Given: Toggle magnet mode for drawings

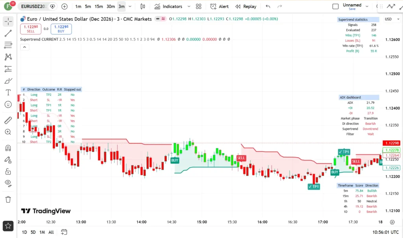Looking at the screenshot, I should pyautogui.click(x=8, y=148).
